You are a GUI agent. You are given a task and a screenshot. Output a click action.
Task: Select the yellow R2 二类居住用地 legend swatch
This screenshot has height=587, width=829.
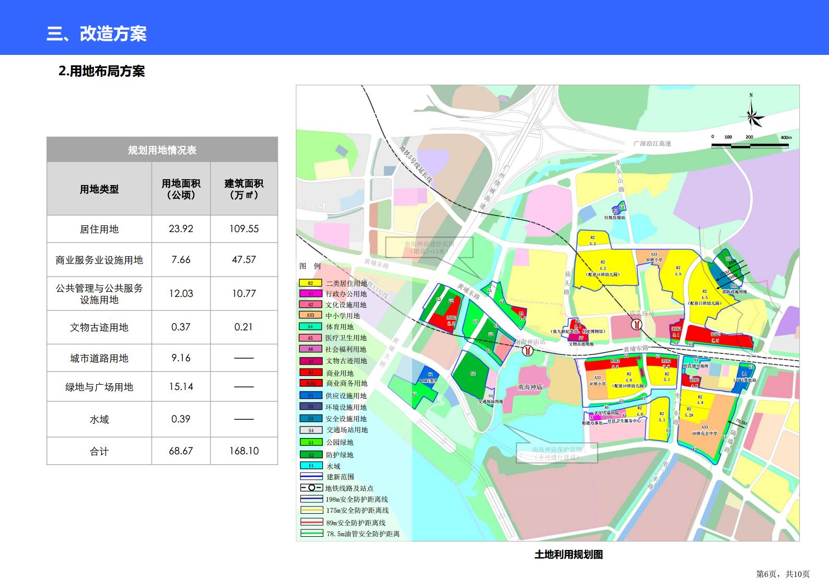[x=310, y=283]
